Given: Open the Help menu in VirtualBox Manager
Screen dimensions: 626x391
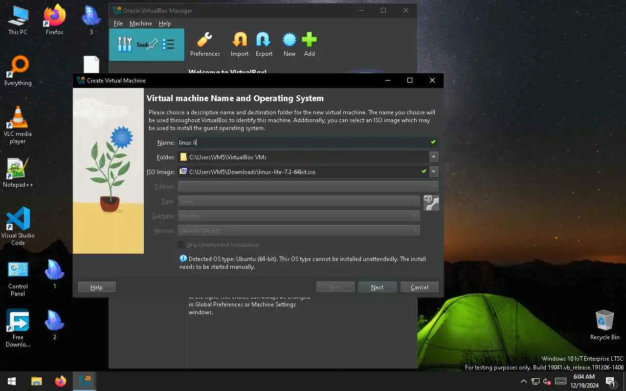Looking at the screenshot, I should coord(165,23).
